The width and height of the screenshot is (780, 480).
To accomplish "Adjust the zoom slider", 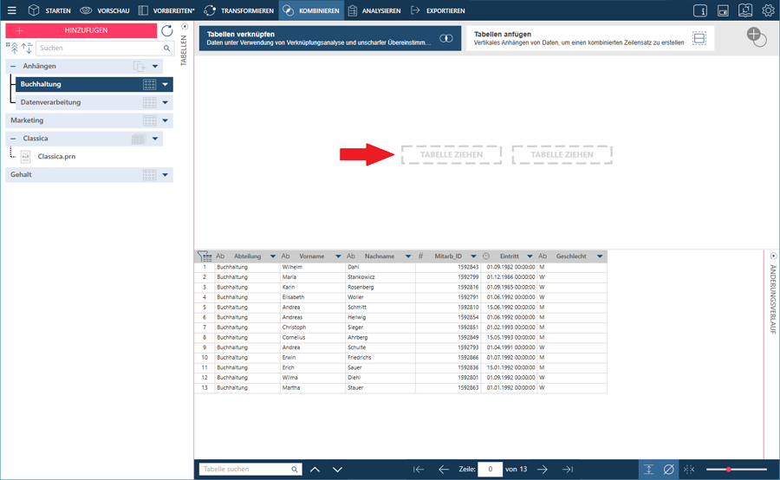I will (x=728, y=469).
